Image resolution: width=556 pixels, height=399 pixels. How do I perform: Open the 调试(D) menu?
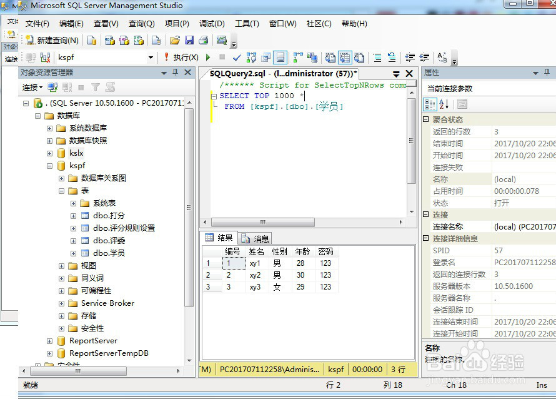click(212, 24)
